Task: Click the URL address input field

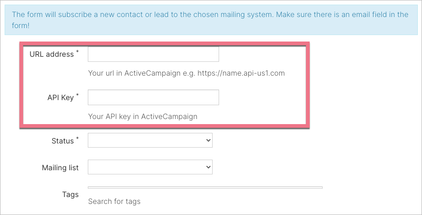Action: [153, 54]
